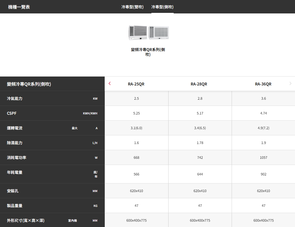Switch to the 冷專型(雙吹) tab
The image size is (295, 227).
(132, 7)
